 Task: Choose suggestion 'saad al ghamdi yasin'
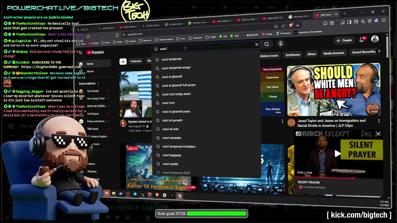coord(206,111)
